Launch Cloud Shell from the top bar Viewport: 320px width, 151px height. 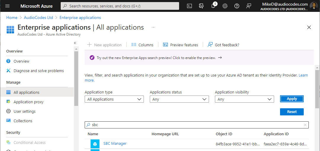pos(189,6)
